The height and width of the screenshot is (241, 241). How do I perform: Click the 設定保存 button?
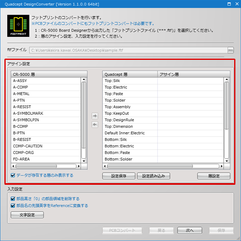pos(118,176)
